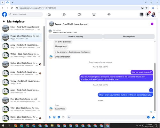This screenshot has height=128, width=160.
Task: Reload the page with browser refresh
Action: point(12,8)
